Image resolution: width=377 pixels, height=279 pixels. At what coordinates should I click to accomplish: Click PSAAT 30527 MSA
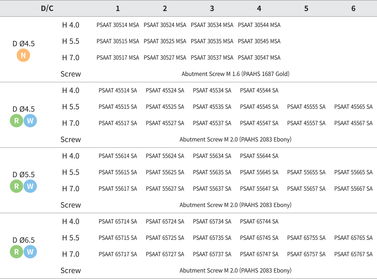tap(165, 58)
